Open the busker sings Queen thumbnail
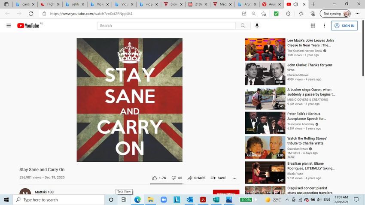Image resolution: width=365 pixels, height=205 pixels. coord(265,99)
